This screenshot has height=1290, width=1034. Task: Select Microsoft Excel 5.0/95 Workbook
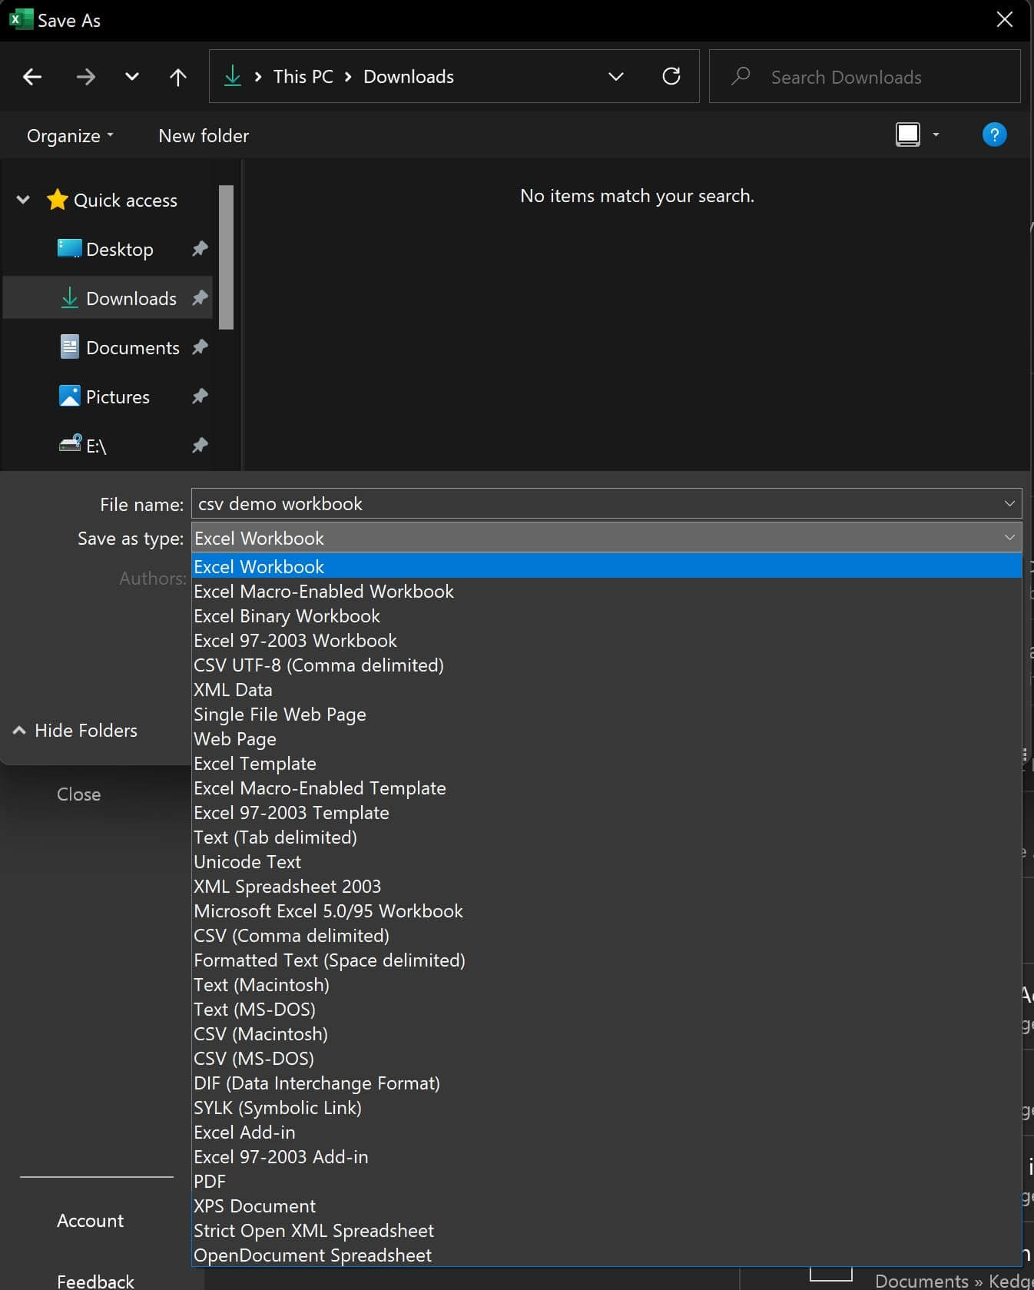(x=606, y=911)
